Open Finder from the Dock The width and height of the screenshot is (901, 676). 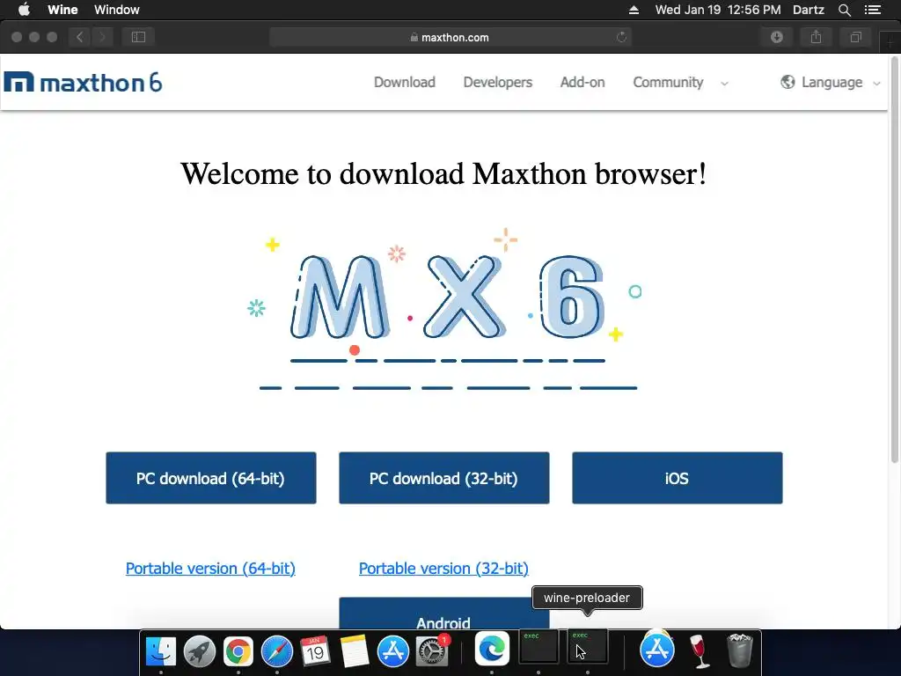(x=161, y=650)
